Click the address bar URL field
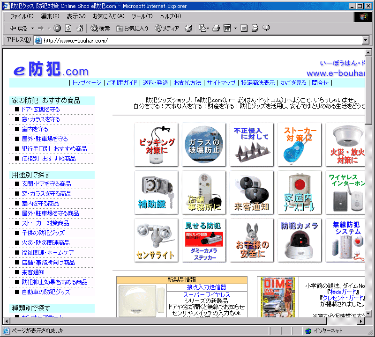Viewport: 375px width, 337px height. (x=198, y=40)
